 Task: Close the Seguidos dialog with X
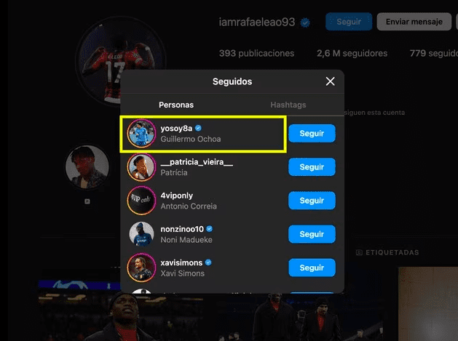click(330, 81)
